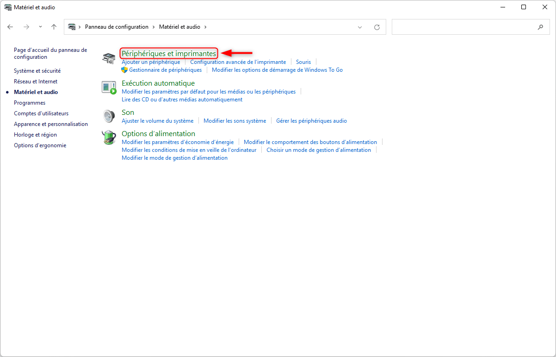The height and width of the screenshot is (357, 556).
Task: Open Gestionnaire de périphériques
Action: (x=166, y=70)
